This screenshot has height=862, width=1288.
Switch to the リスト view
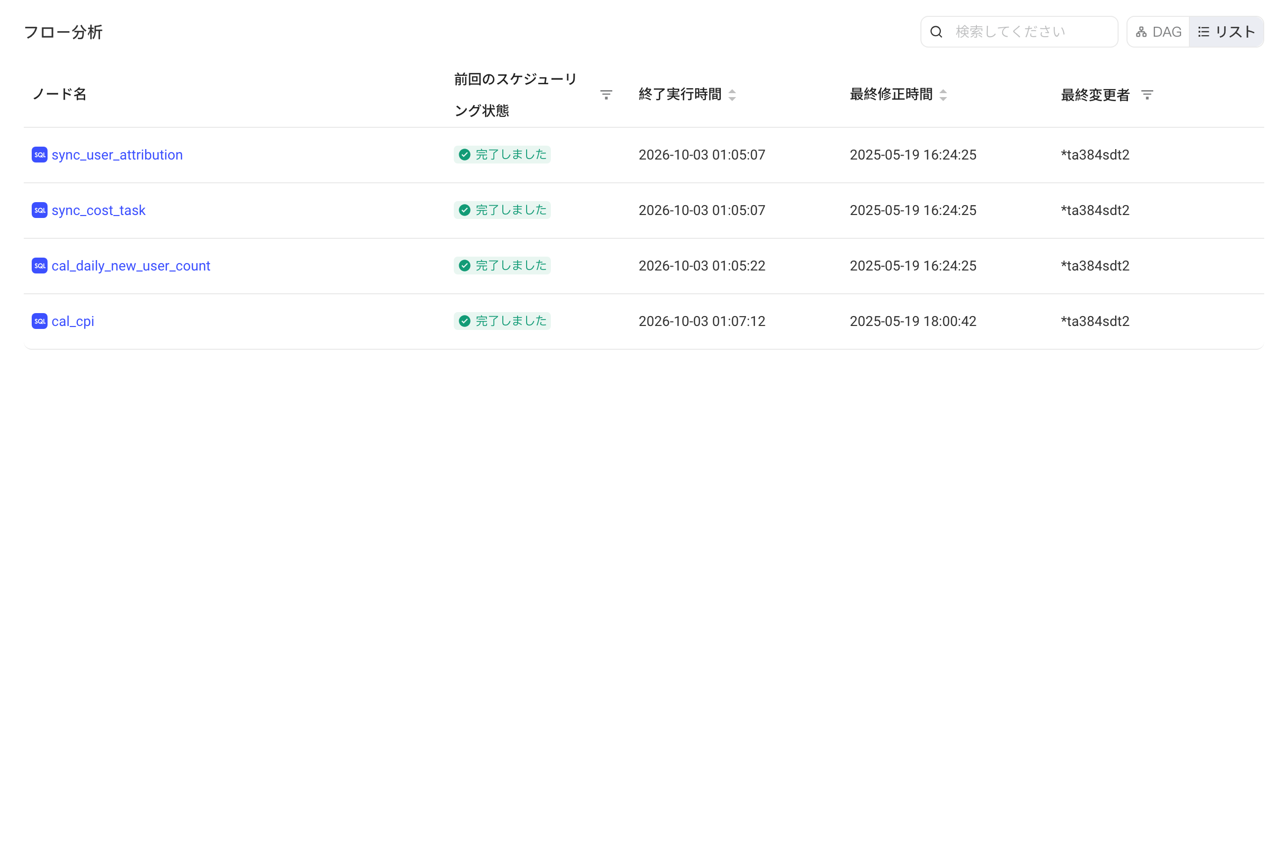[x=1226, y=32]
